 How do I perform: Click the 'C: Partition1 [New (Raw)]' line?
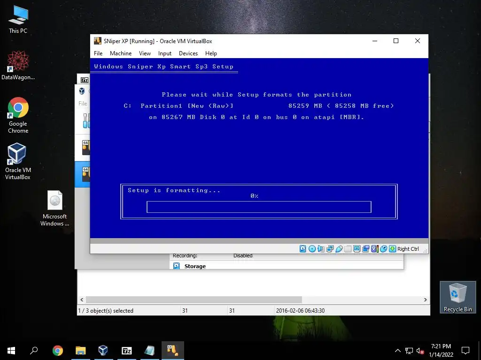pyautogui.click(x=178, y=105)
